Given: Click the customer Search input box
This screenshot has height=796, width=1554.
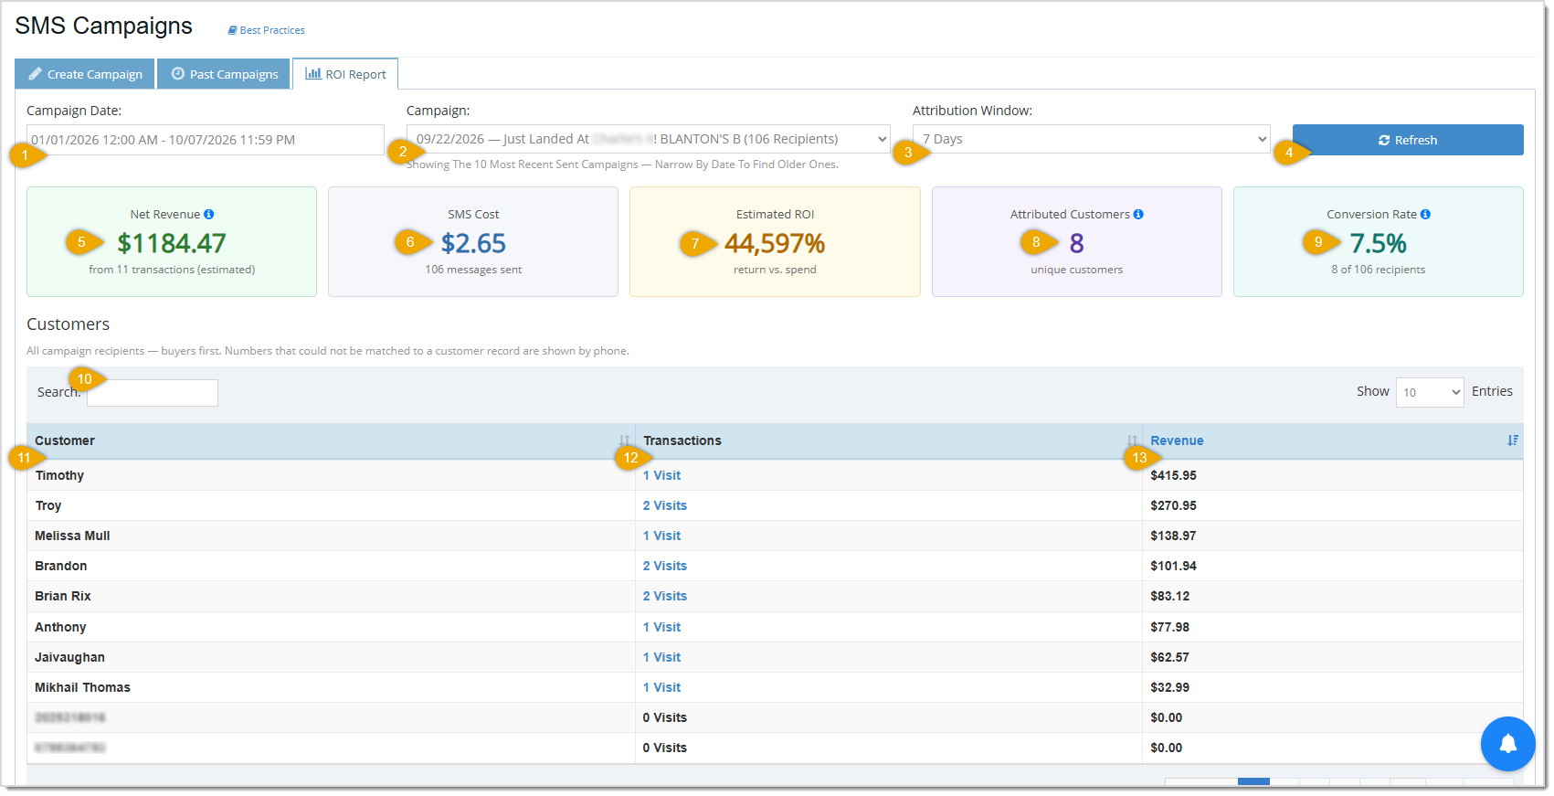Looking at the screenshot, I should (x=153, y=393).
